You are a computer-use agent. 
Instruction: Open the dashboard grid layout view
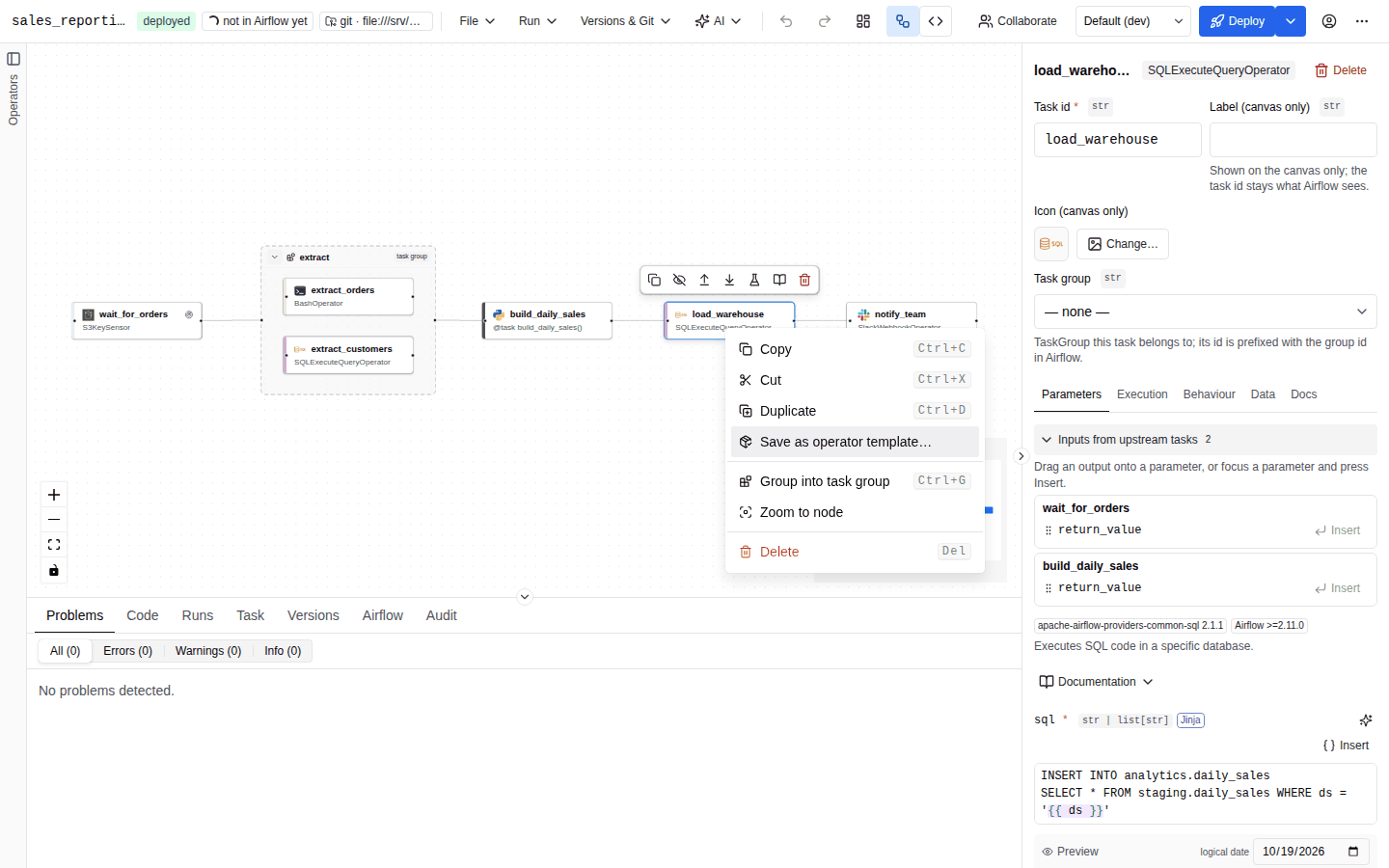pyautogui.click(x=863, y=21)
